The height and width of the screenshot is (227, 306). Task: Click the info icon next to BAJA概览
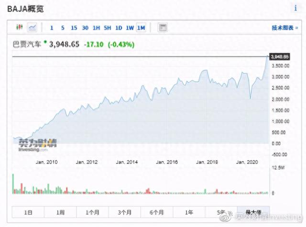tap(295, 9)
